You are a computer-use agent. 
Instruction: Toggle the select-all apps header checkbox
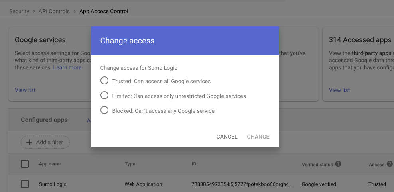click(x=25, y=164)
